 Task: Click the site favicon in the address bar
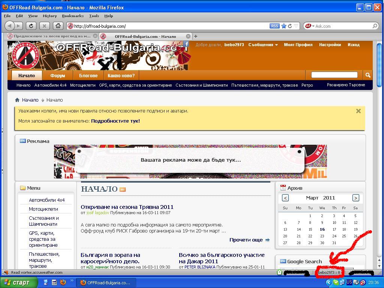coord(70,26)
